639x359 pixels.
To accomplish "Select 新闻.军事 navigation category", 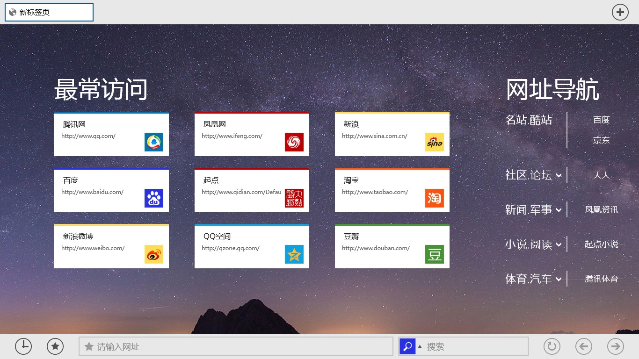I will pos(529,210).
